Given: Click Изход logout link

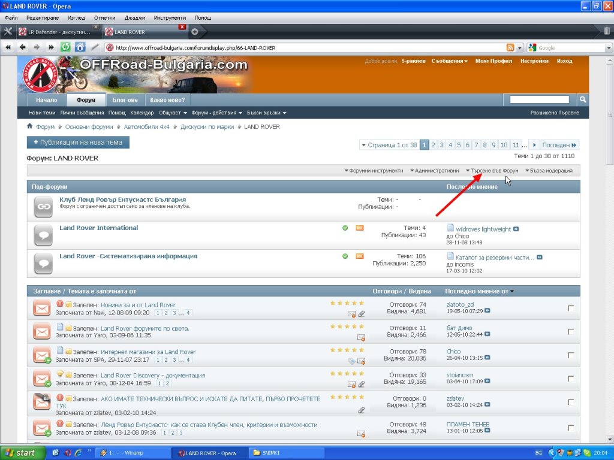Looking at the screenshot, I should click(x=564, y=61).
